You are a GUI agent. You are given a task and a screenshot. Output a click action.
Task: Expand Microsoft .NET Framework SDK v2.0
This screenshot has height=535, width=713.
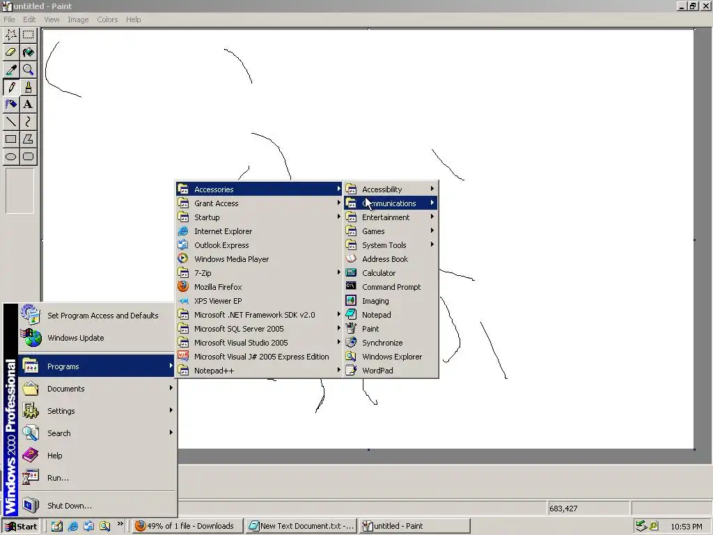pos(259,315)
